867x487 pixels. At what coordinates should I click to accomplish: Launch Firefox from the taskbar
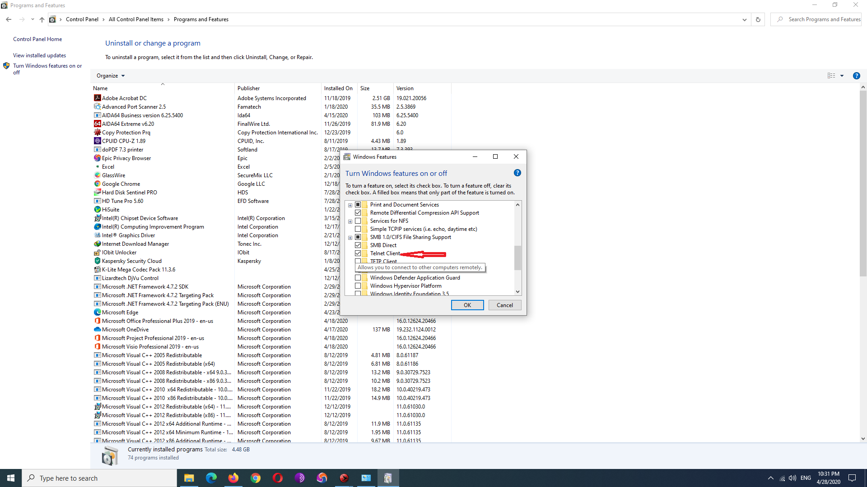coord(233,478)
